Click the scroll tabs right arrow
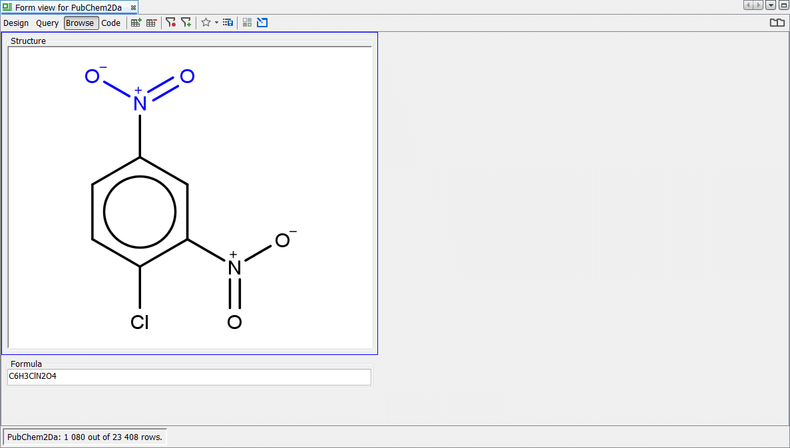790x448 pixels. click(x=758, y=5)
